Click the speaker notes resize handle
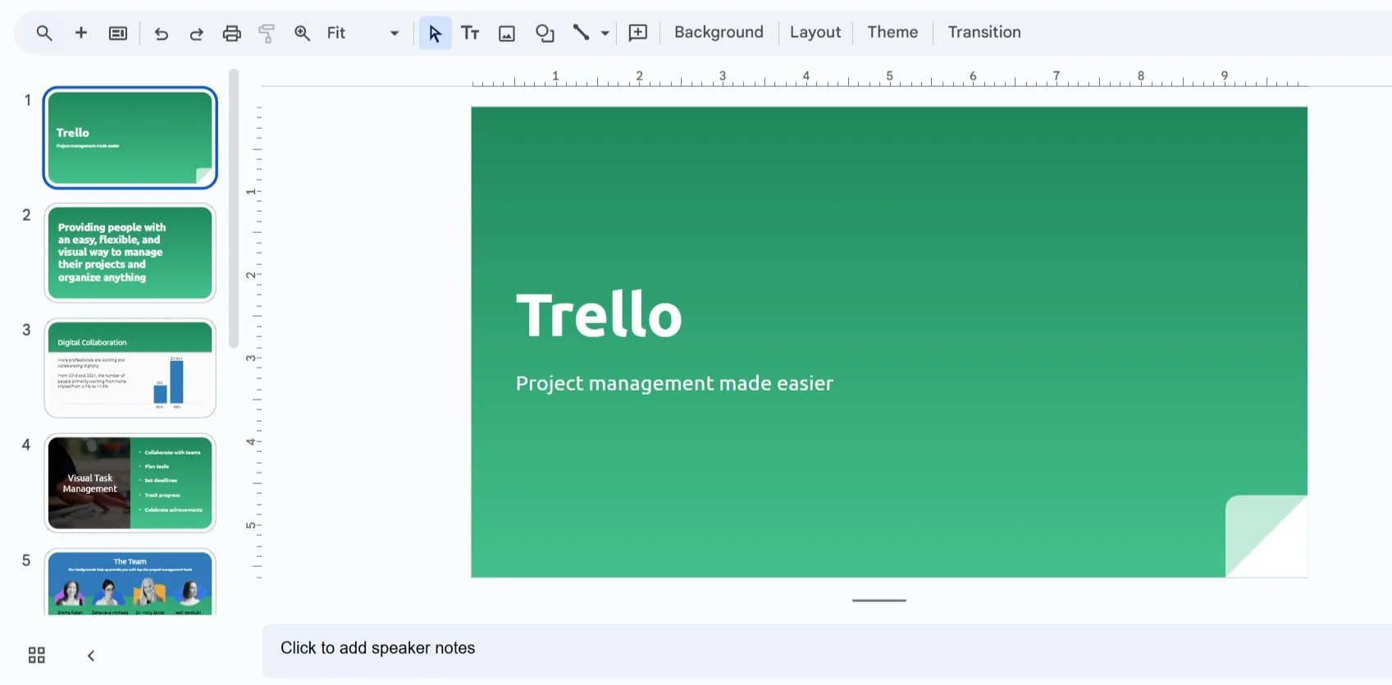This screenshot has width=1392, height=685. [879, 601]
